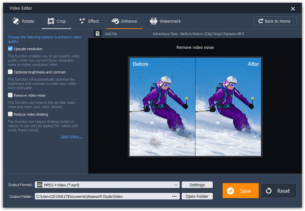The width and height of the screenshot is (305, 211).
Task: Enable Optimize brightness and contrast
Action: point(10,72)
